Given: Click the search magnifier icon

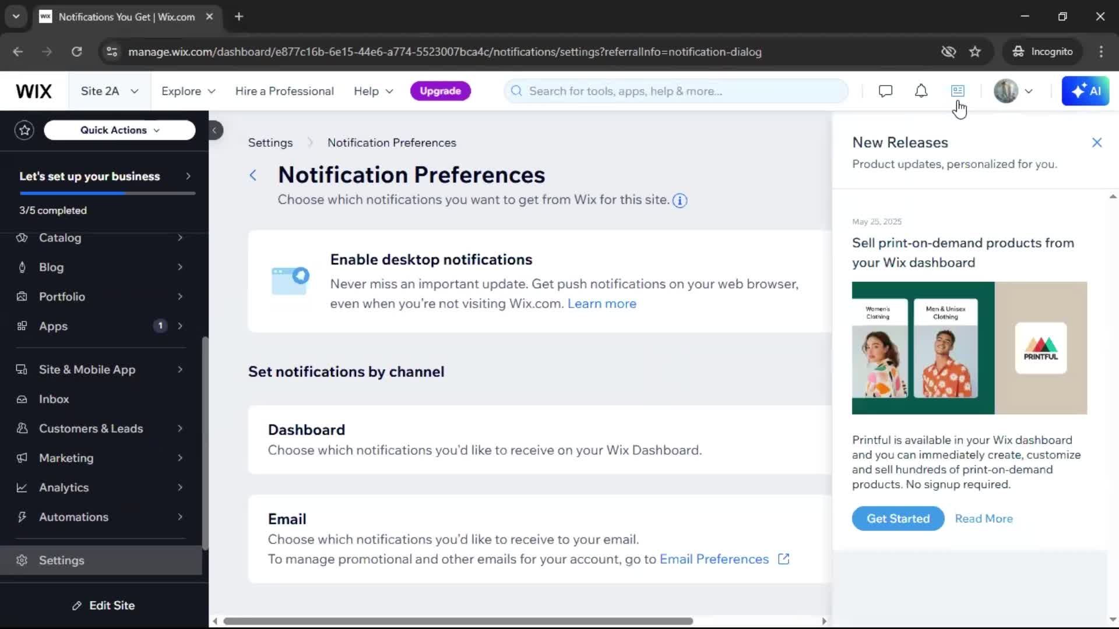Looking at the screenshot, I should click(516, 91).
